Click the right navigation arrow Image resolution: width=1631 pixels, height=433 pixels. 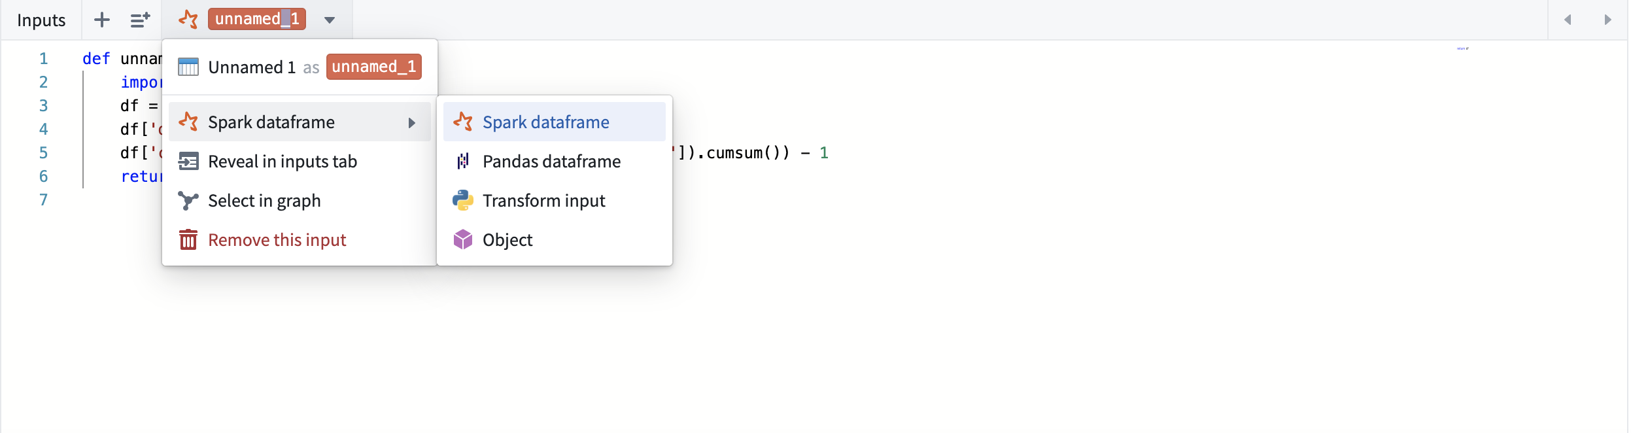pyautogui.click(x=1607, y=20)
